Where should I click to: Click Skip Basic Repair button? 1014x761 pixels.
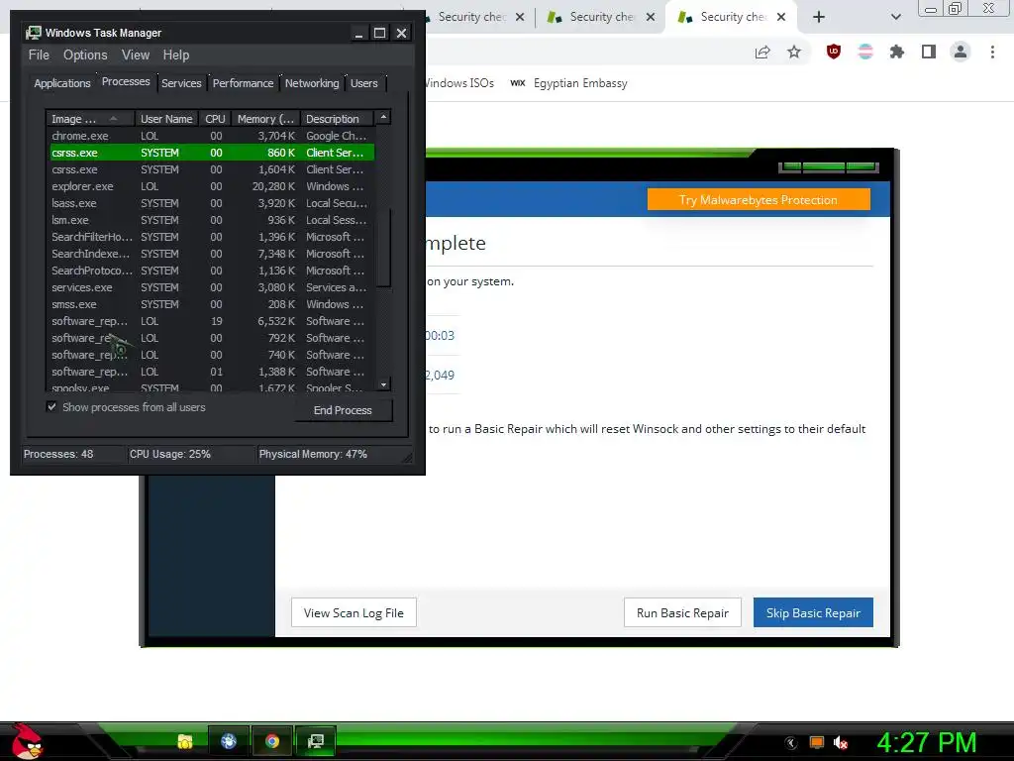[813, 612]
